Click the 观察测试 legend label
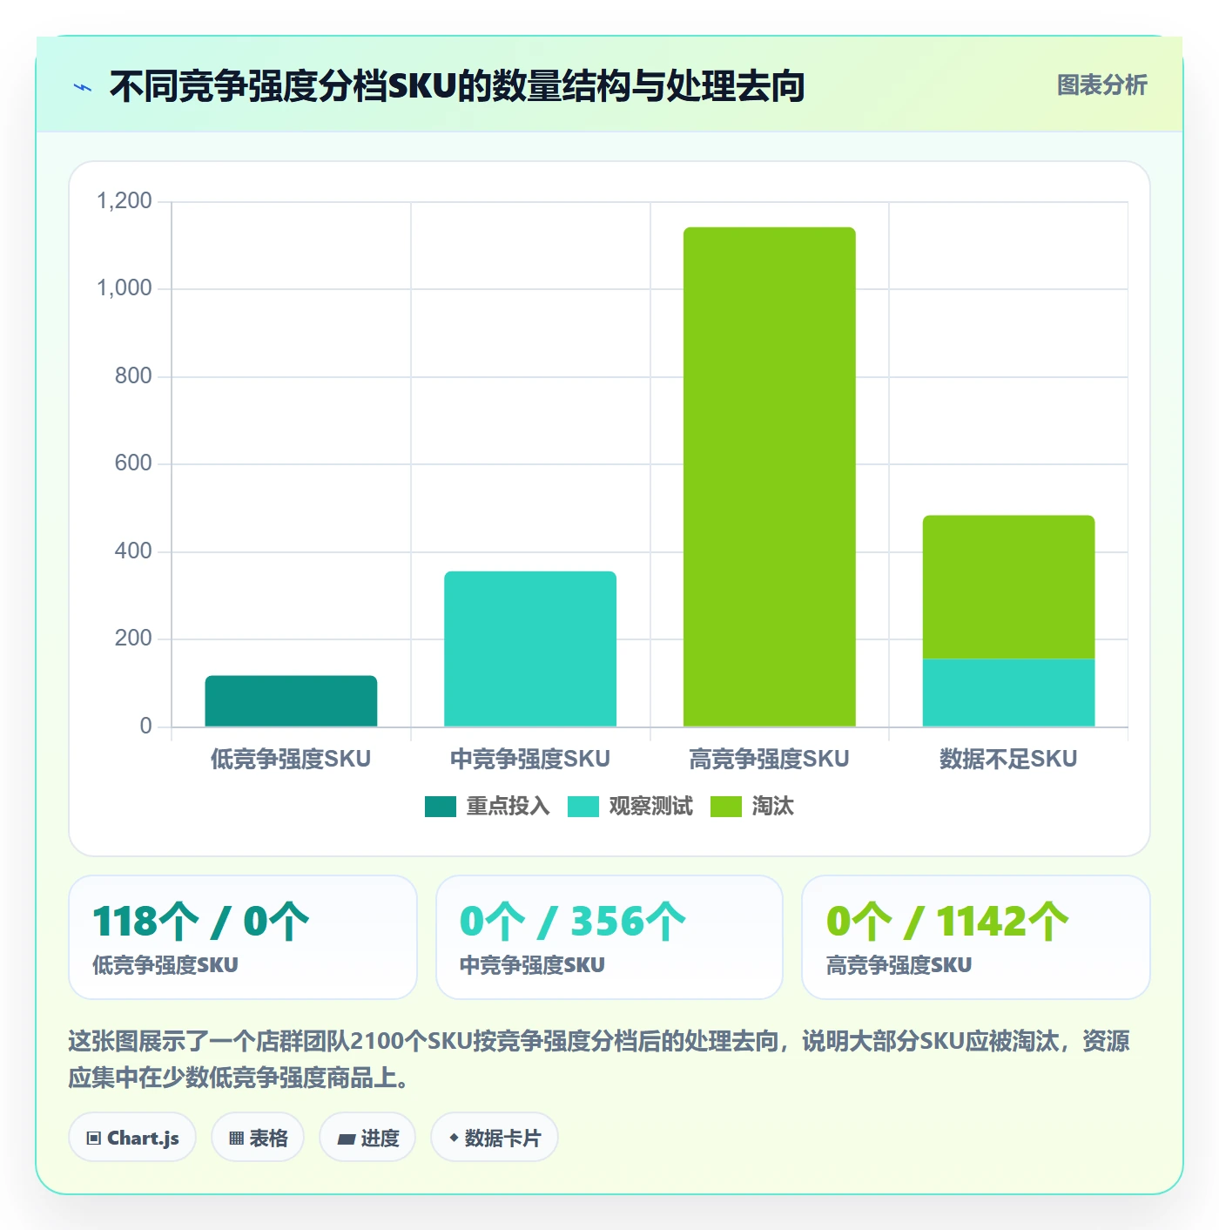This screenshot has height=1230, width=1219. [651, 807]
